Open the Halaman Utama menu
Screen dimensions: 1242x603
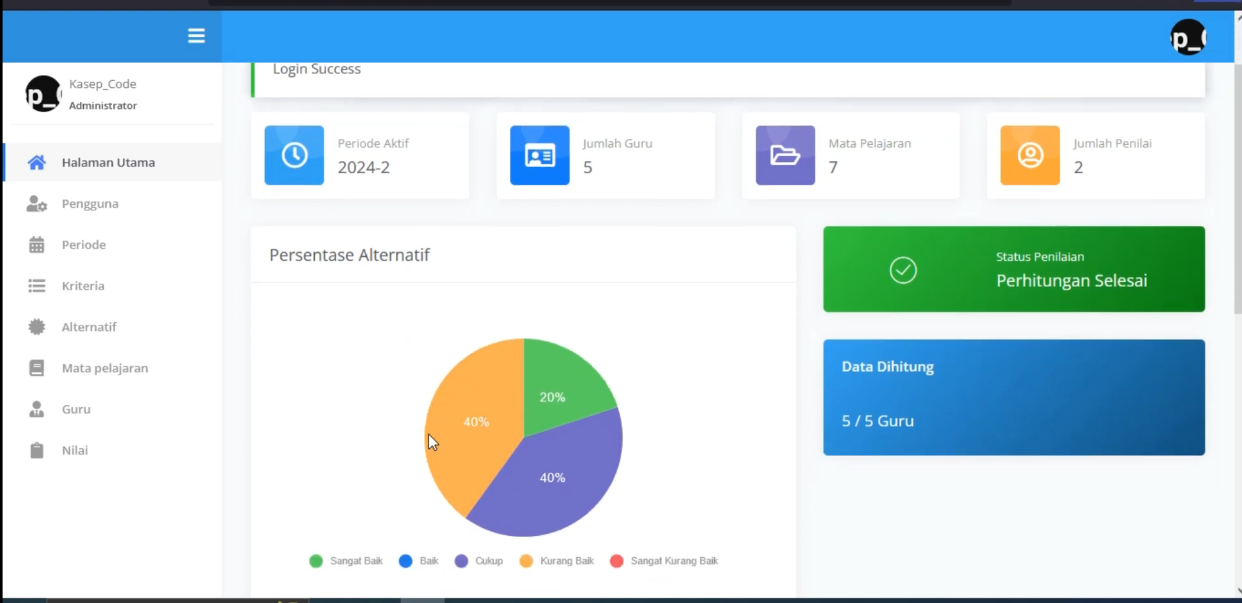[112, 162]
